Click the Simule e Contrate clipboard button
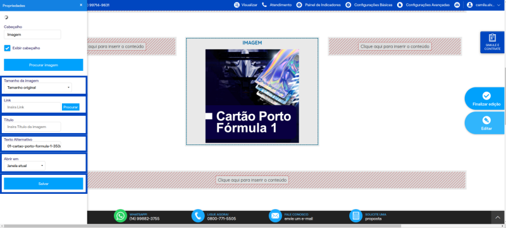The image size is (506, 228). pos(492,42)
